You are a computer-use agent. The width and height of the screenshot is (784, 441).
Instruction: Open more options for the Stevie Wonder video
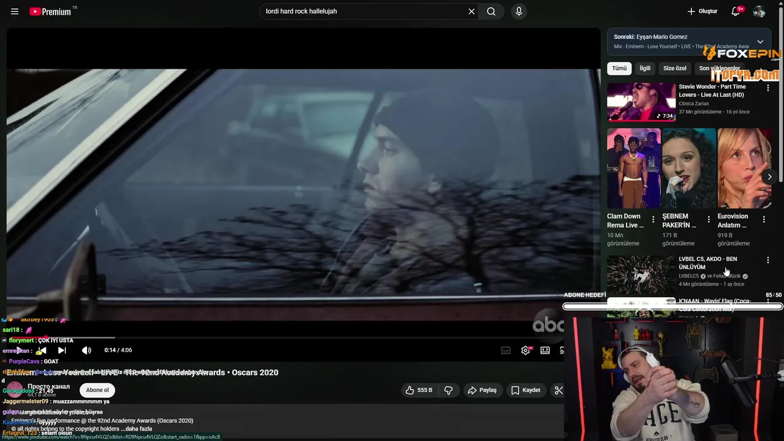(768, 88)
